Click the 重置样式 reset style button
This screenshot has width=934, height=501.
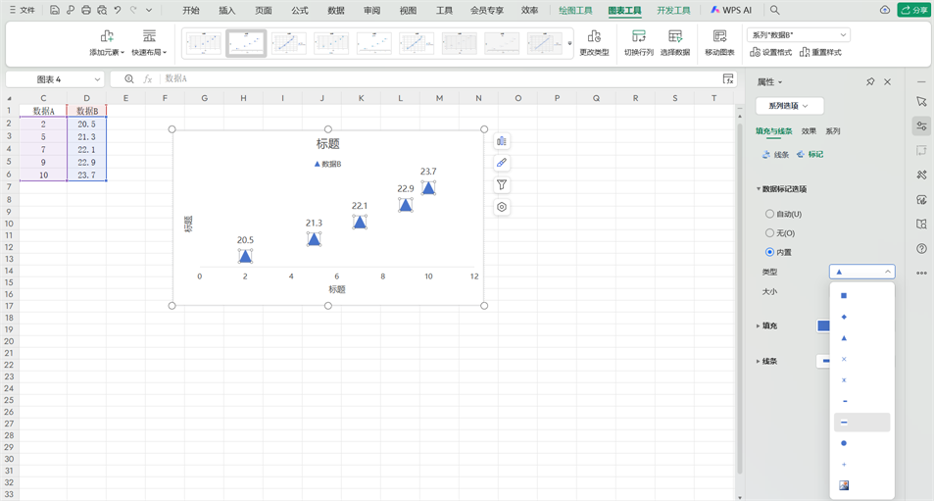coord(820,52)
